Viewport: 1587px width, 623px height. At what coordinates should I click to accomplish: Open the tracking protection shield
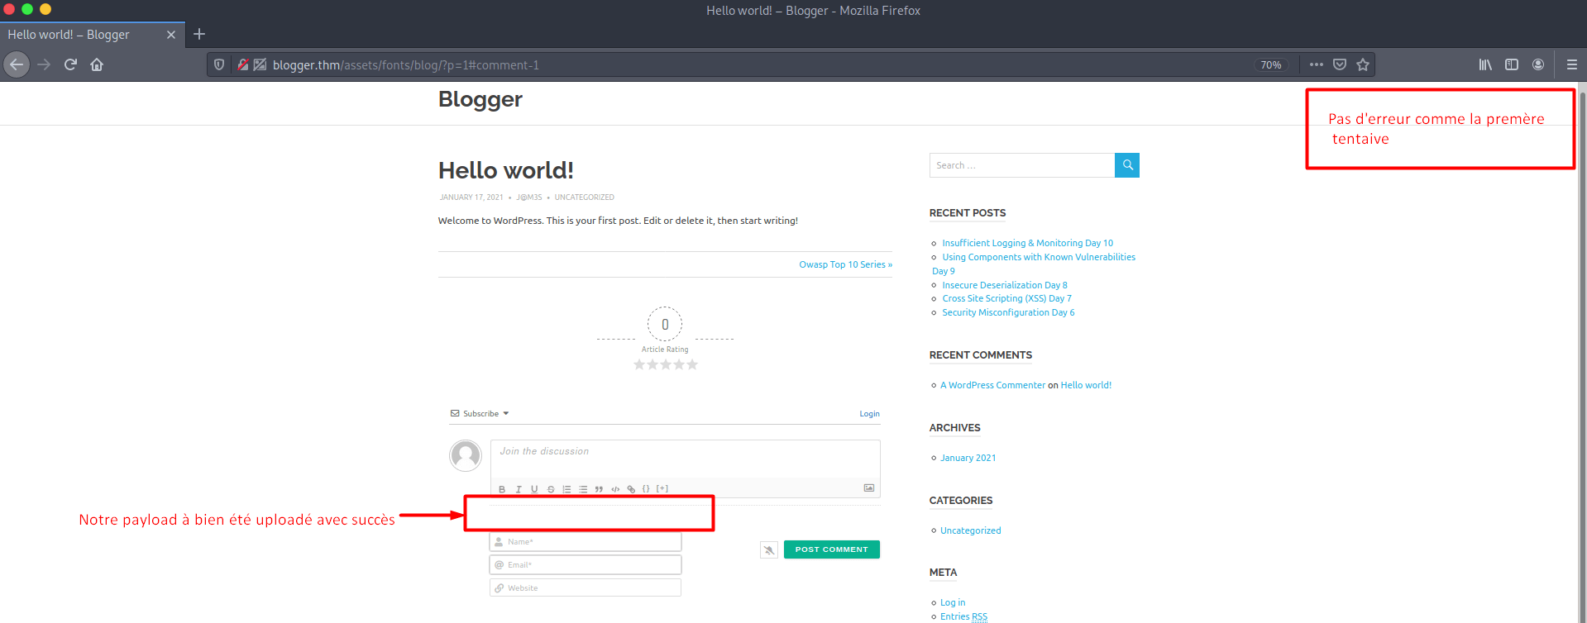(219, 64)
